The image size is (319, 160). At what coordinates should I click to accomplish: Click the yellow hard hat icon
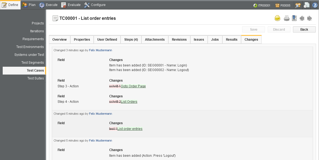click(277, 18)
